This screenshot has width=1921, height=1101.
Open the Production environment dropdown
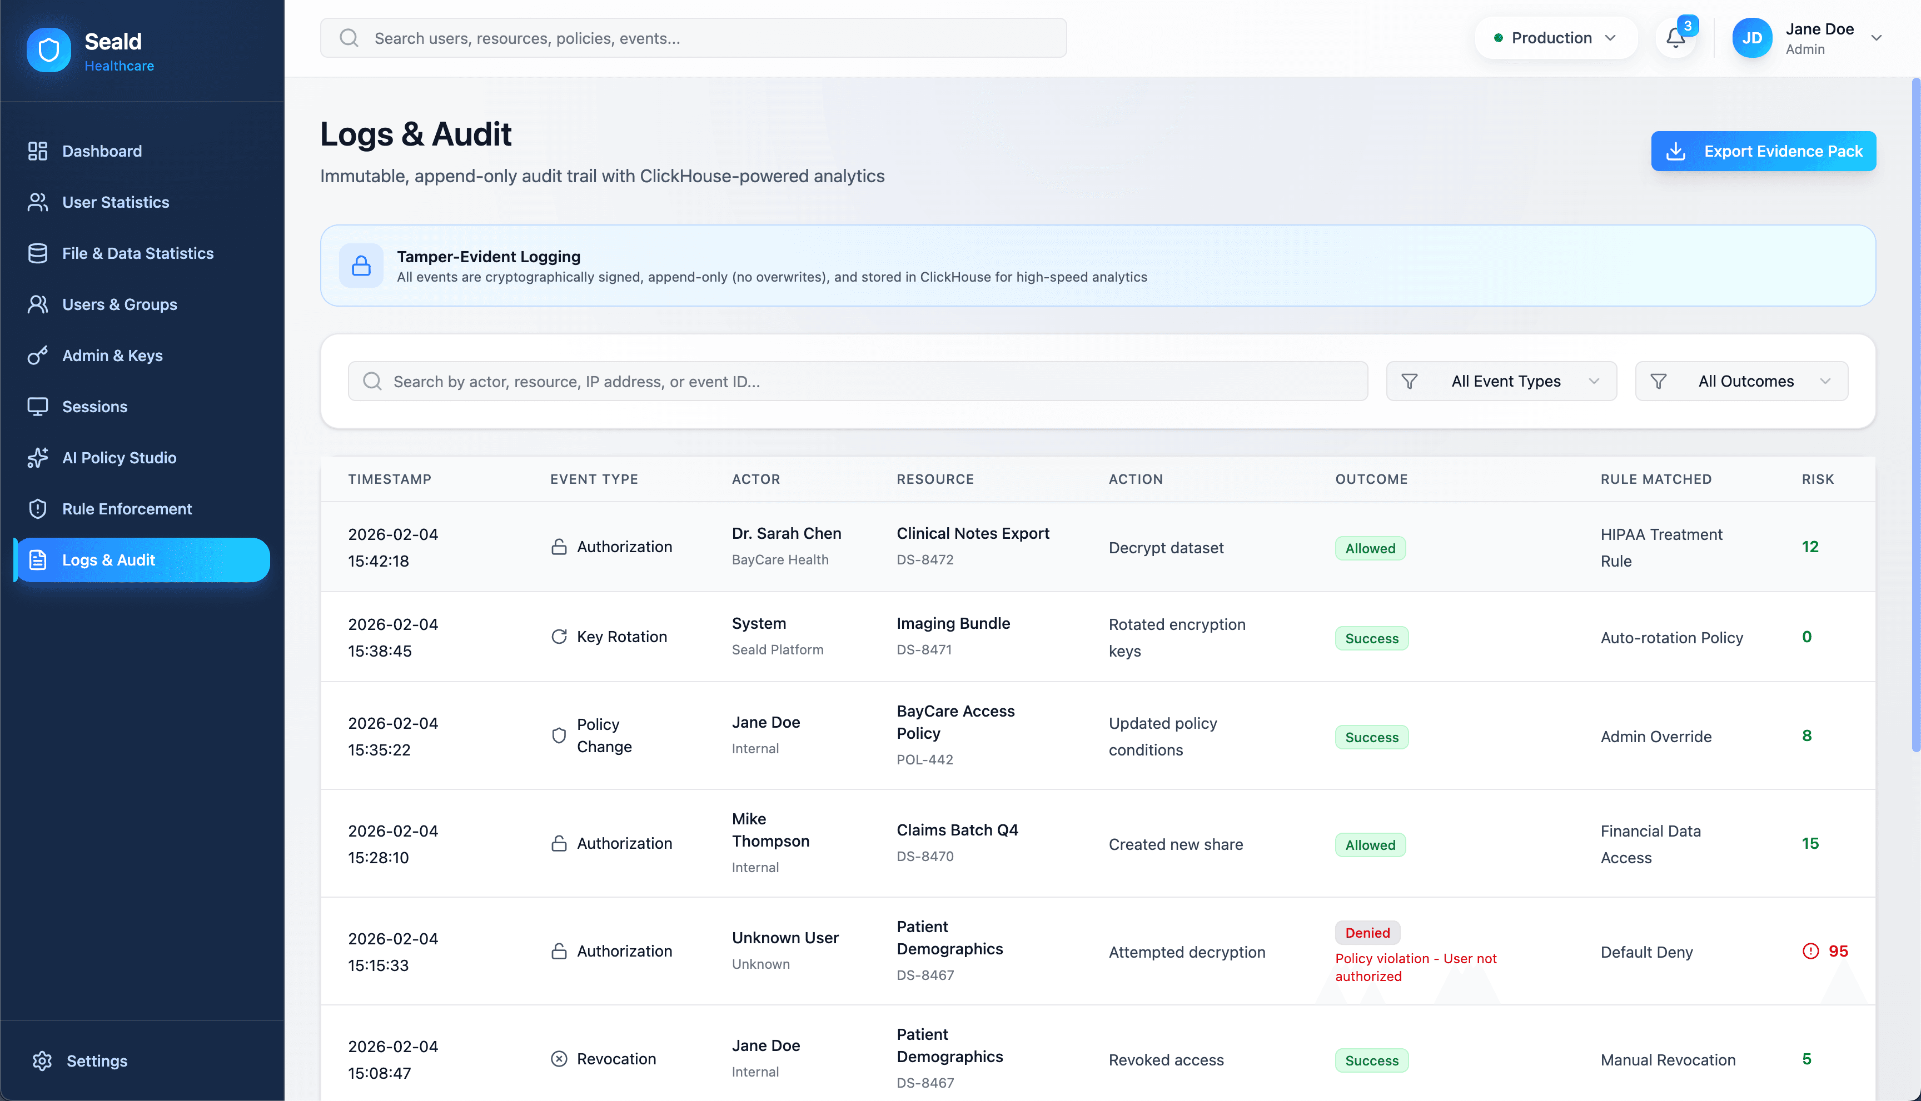pos(1556,37)
